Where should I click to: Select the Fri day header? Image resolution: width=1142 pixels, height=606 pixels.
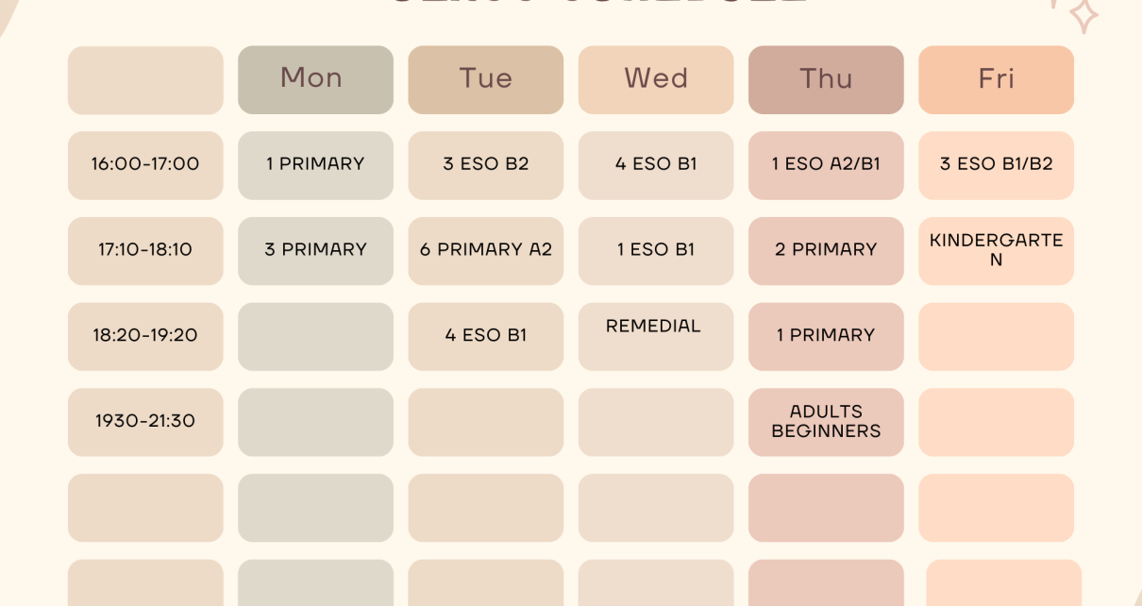tap(996, 79)
